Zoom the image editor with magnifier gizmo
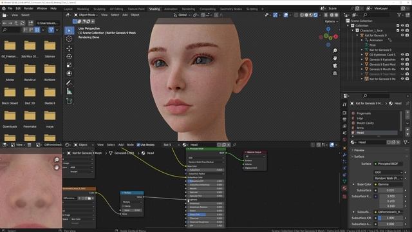This screenshot has width=412, height=232. coord(57,160)
